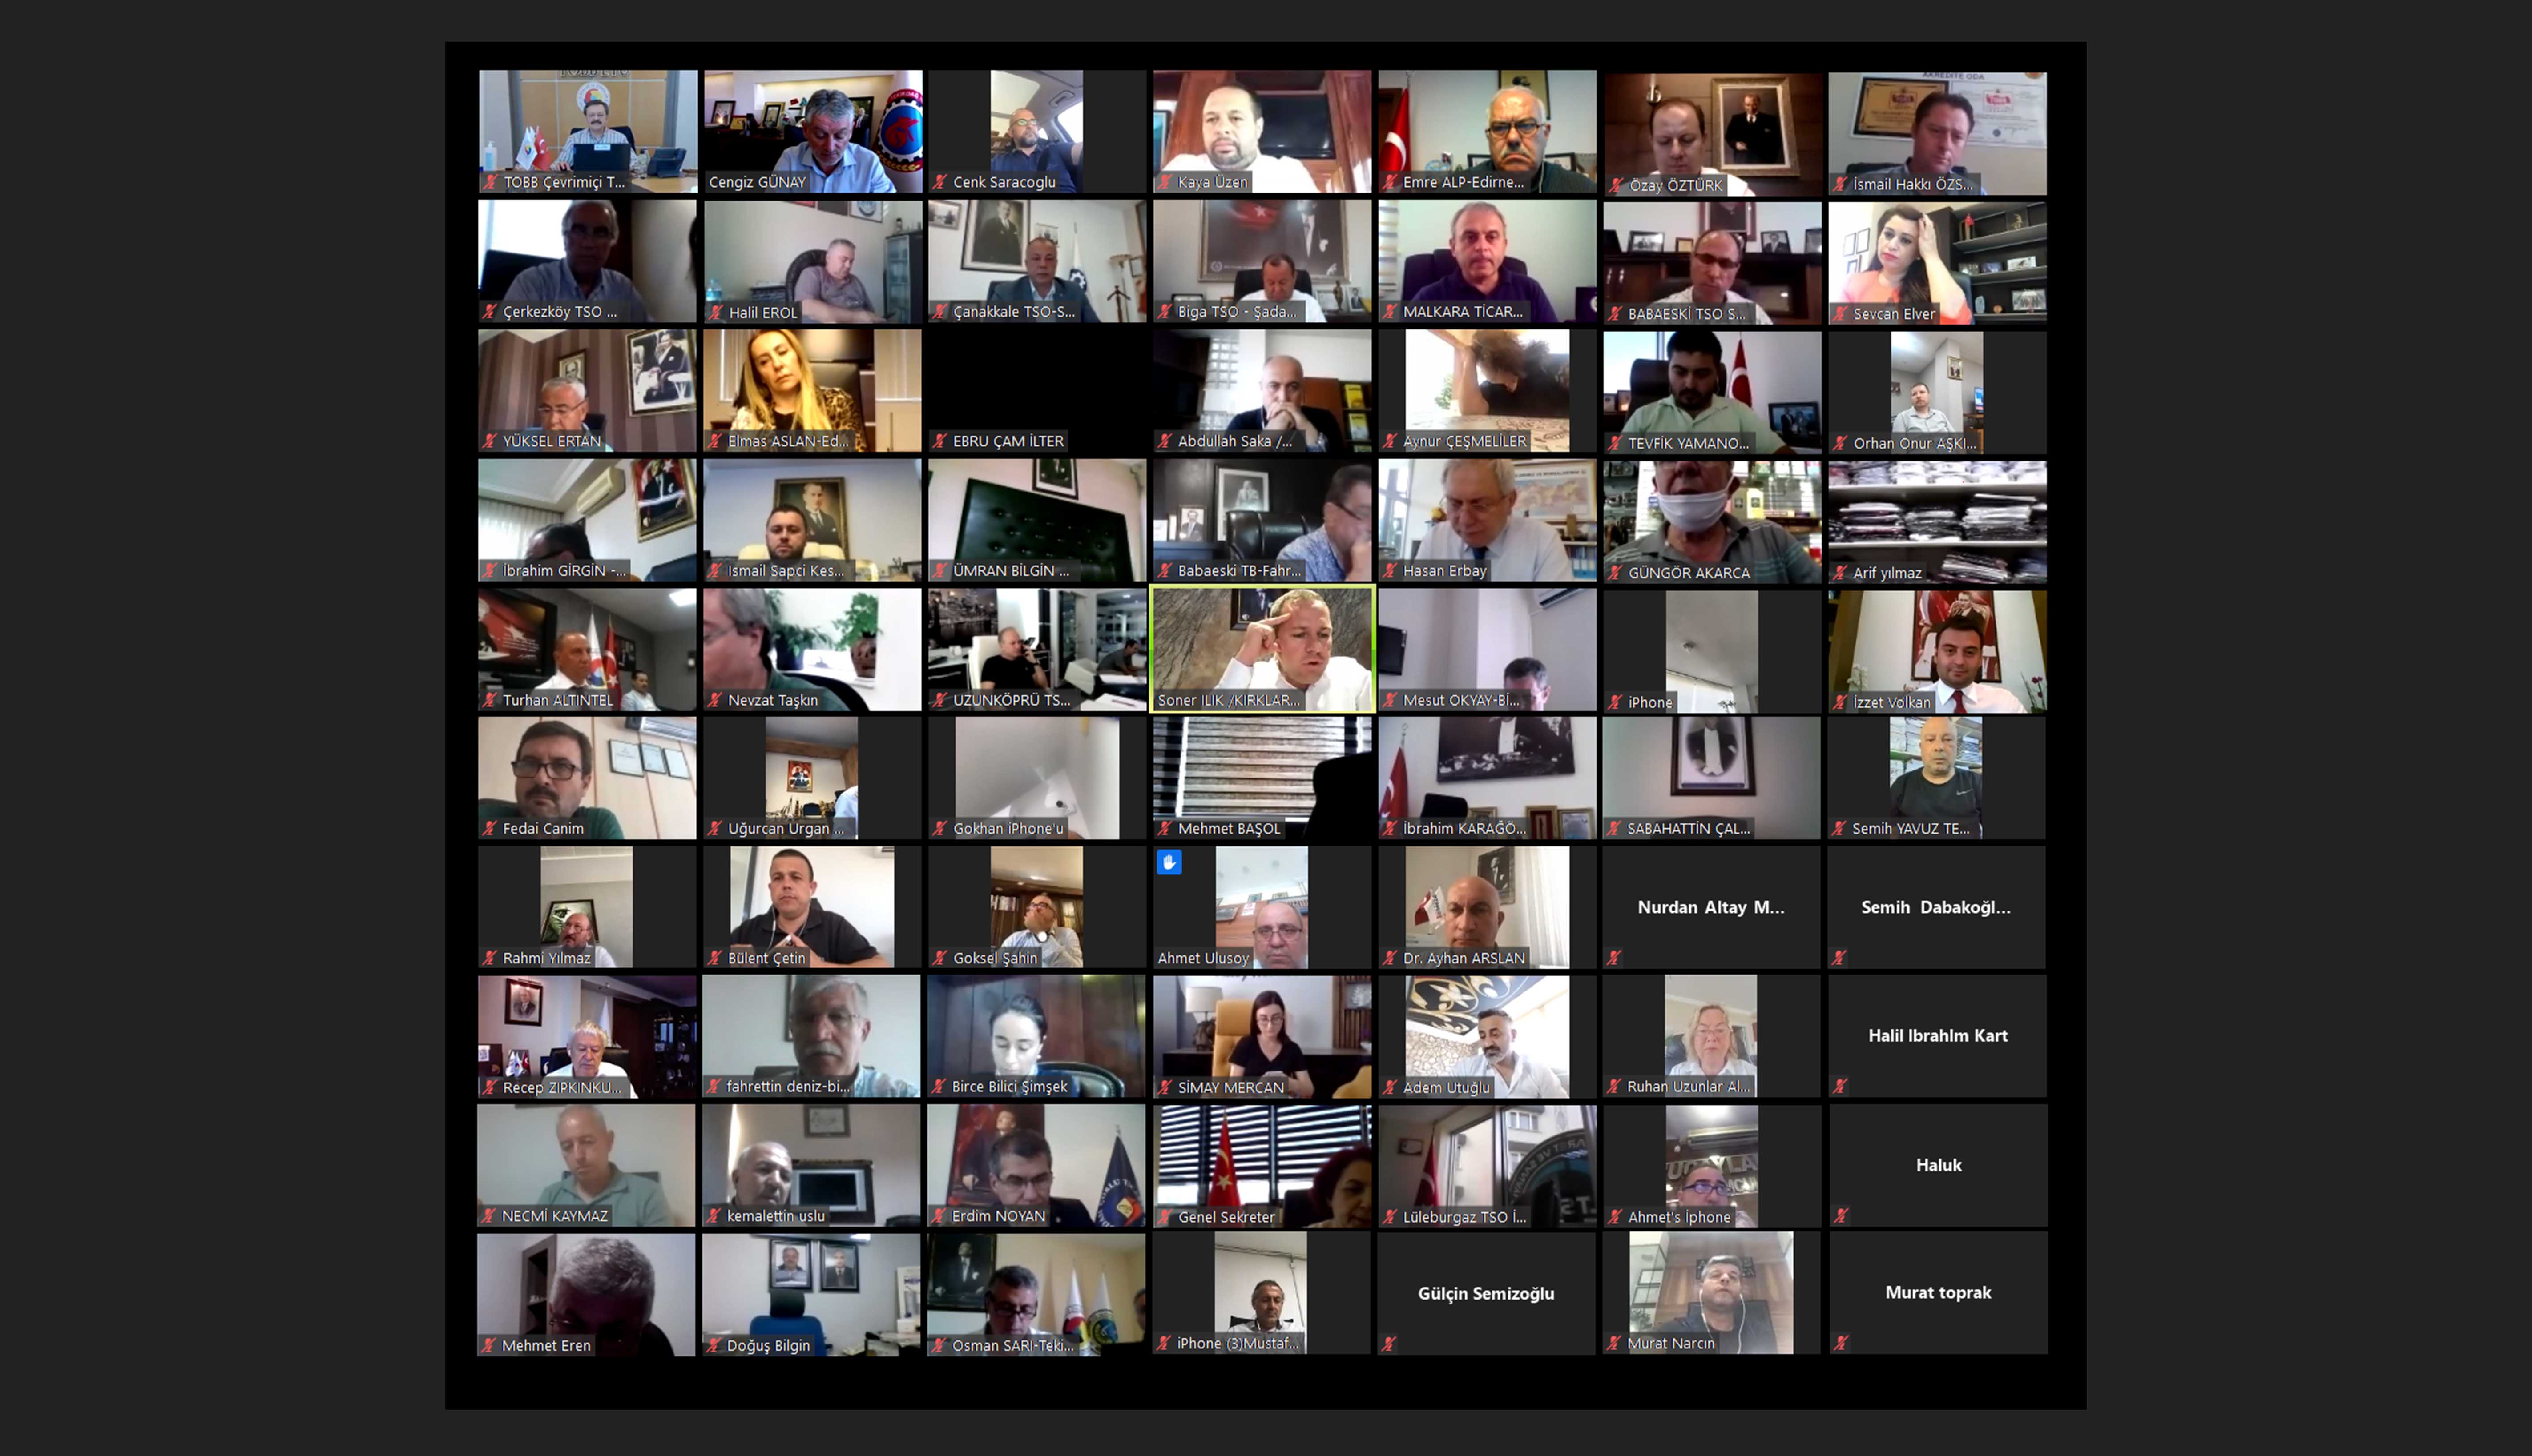
Task: Select the Birce Bilici Şimşek video tile
Action: 1036,1036
